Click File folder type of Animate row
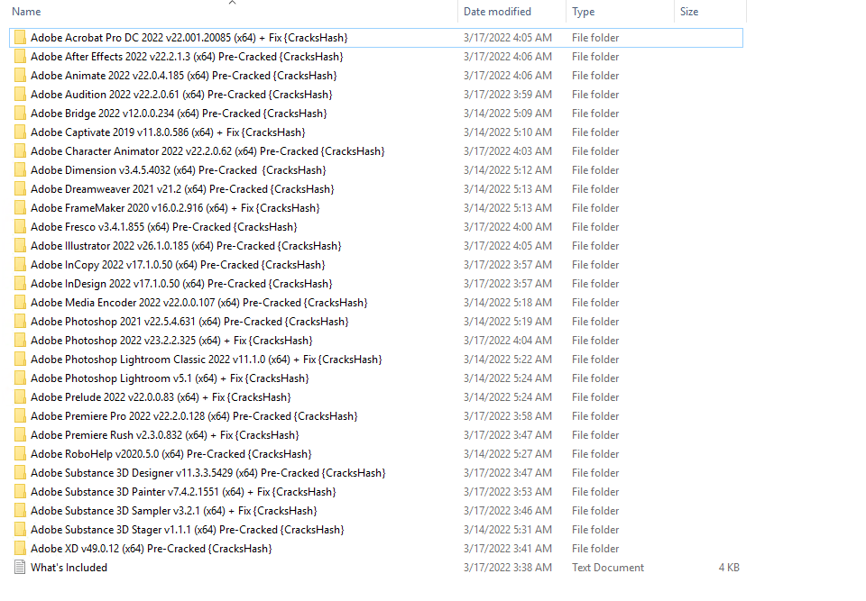The width and height of the screenshot is (866, 601). click(595, 76)
